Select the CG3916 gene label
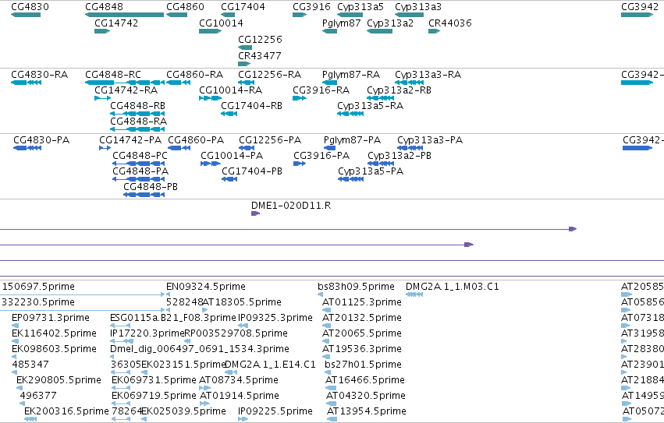The height and width of the screenshot is (423, 664). (311, 7)
